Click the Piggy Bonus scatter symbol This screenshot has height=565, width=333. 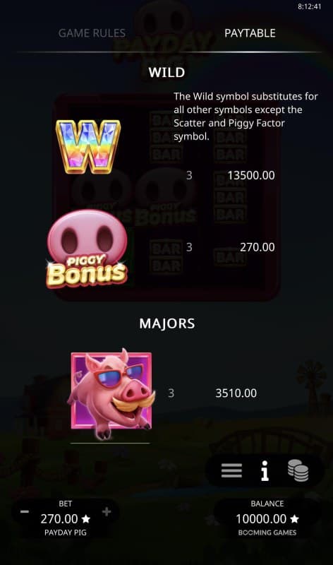87,249
